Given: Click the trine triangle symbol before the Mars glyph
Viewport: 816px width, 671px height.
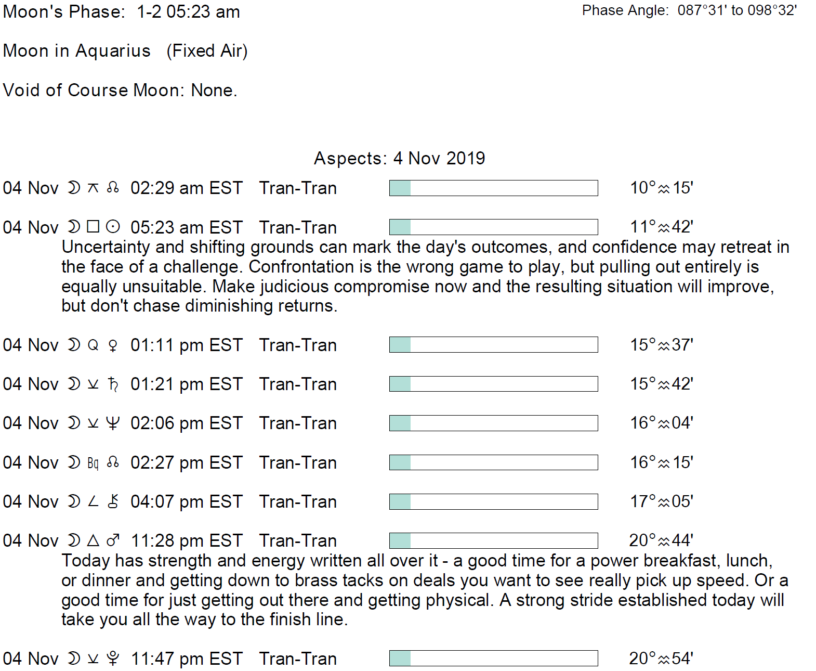Looking at the screenshot, I should [x=93, y=541].
